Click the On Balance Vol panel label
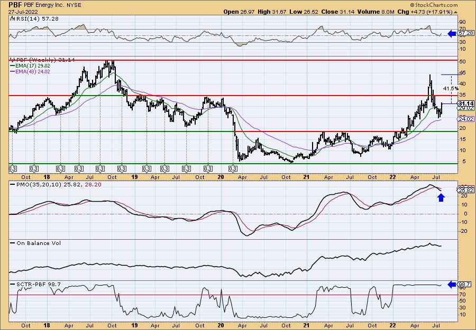The height and width of the screenshot is (330, 476). point(35,243)
